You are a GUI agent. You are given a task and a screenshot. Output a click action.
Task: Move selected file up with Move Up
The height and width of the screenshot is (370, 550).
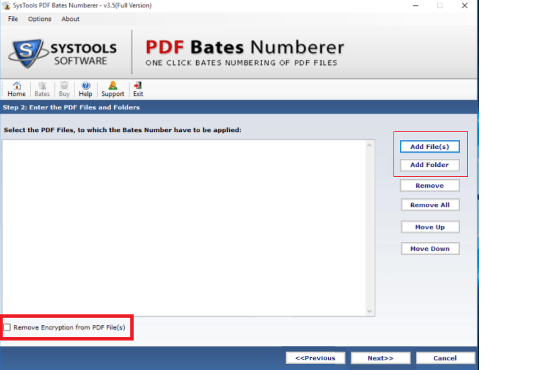point(430,227)
